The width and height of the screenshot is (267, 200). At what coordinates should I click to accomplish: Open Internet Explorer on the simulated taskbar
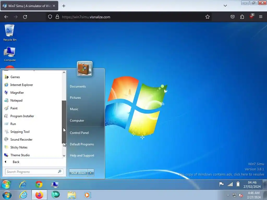23,185
